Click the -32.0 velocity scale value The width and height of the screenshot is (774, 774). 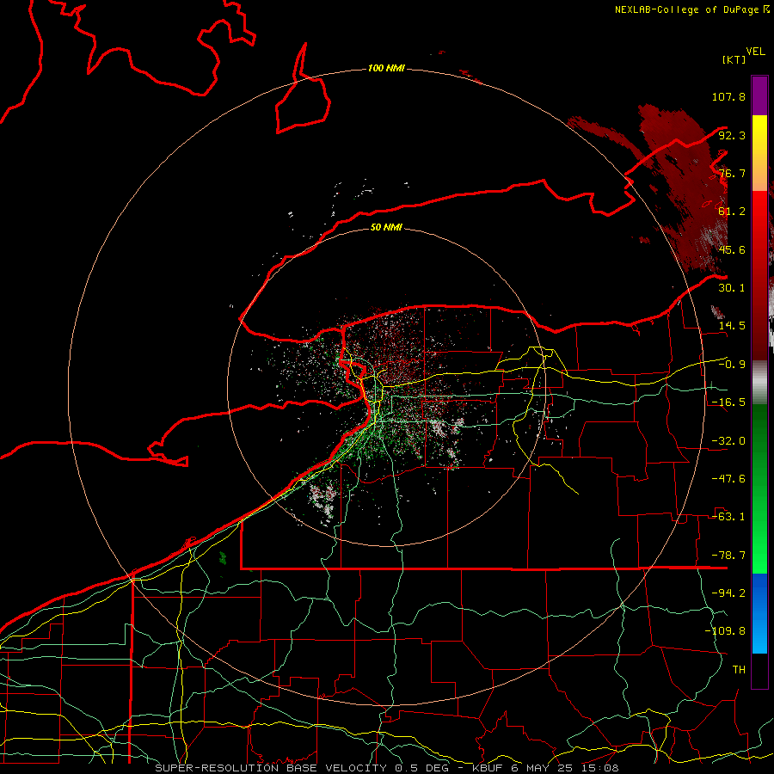tap(728, 441)
